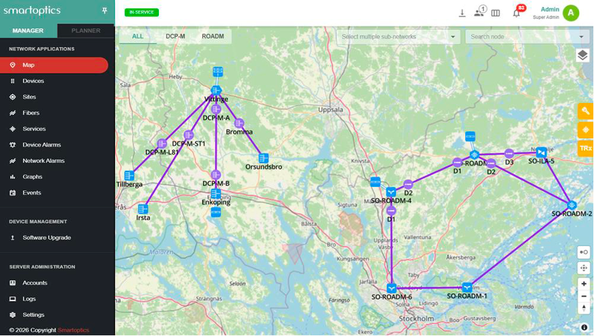Viewport: 594px width, 336px height.
Task: Open the active users icon
Action: click(479, 13)
